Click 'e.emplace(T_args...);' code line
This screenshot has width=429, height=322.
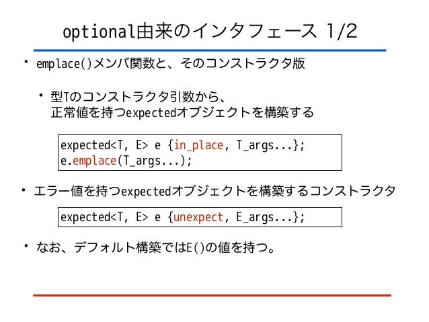coord(126,161)
